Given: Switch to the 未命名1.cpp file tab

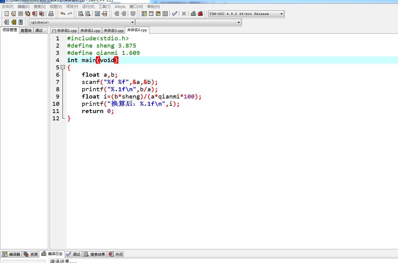Looking at the screenshot, I should point(65,31).
